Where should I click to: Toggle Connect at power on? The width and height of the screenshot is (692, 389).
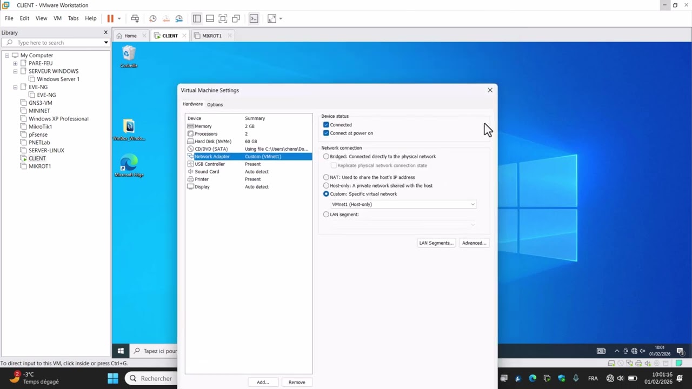[326, 133]
